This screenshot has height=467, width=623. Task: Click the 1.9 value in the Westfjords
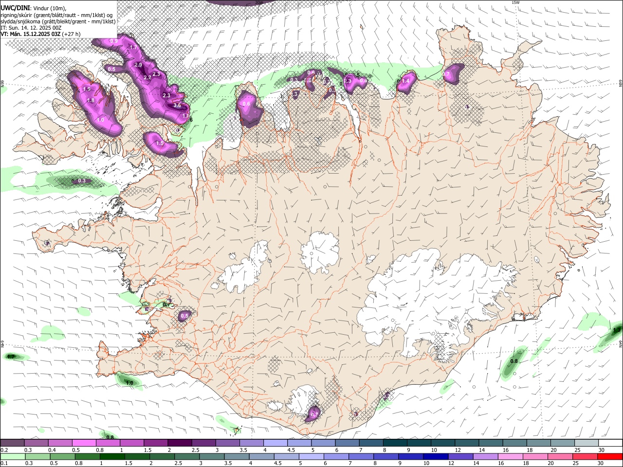click(87, 90)
